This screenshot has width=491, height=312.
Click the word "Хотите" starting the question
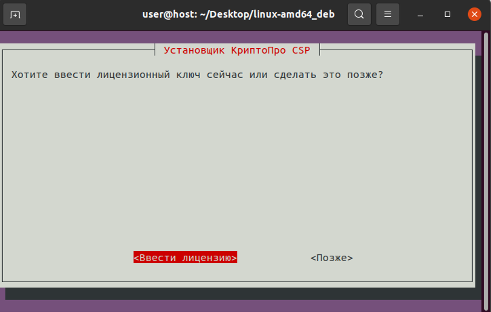28,74
